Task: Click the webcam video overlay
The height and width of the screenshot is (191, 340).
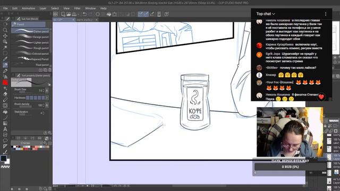Action: point(290,132)
